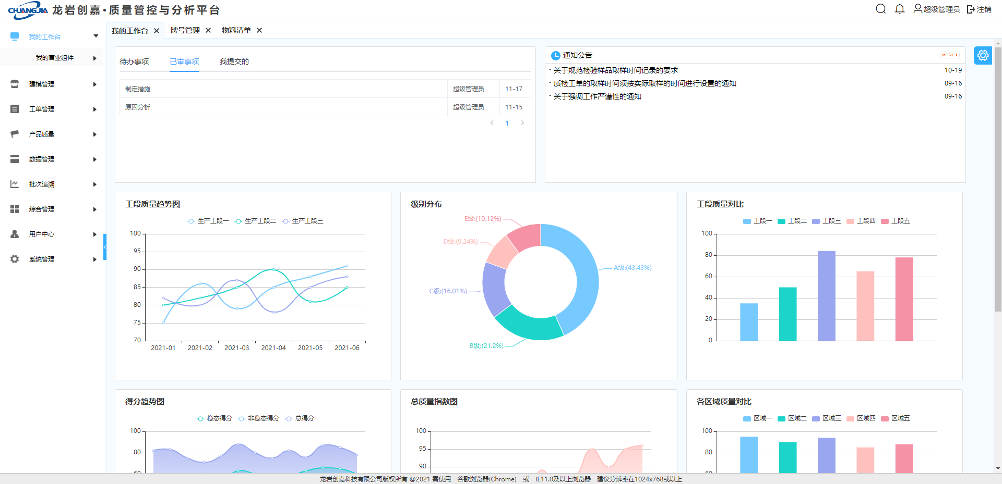Screen dimensions: 1002x484
Task: Switch to 物料清单 page tab
Action: 236,30
